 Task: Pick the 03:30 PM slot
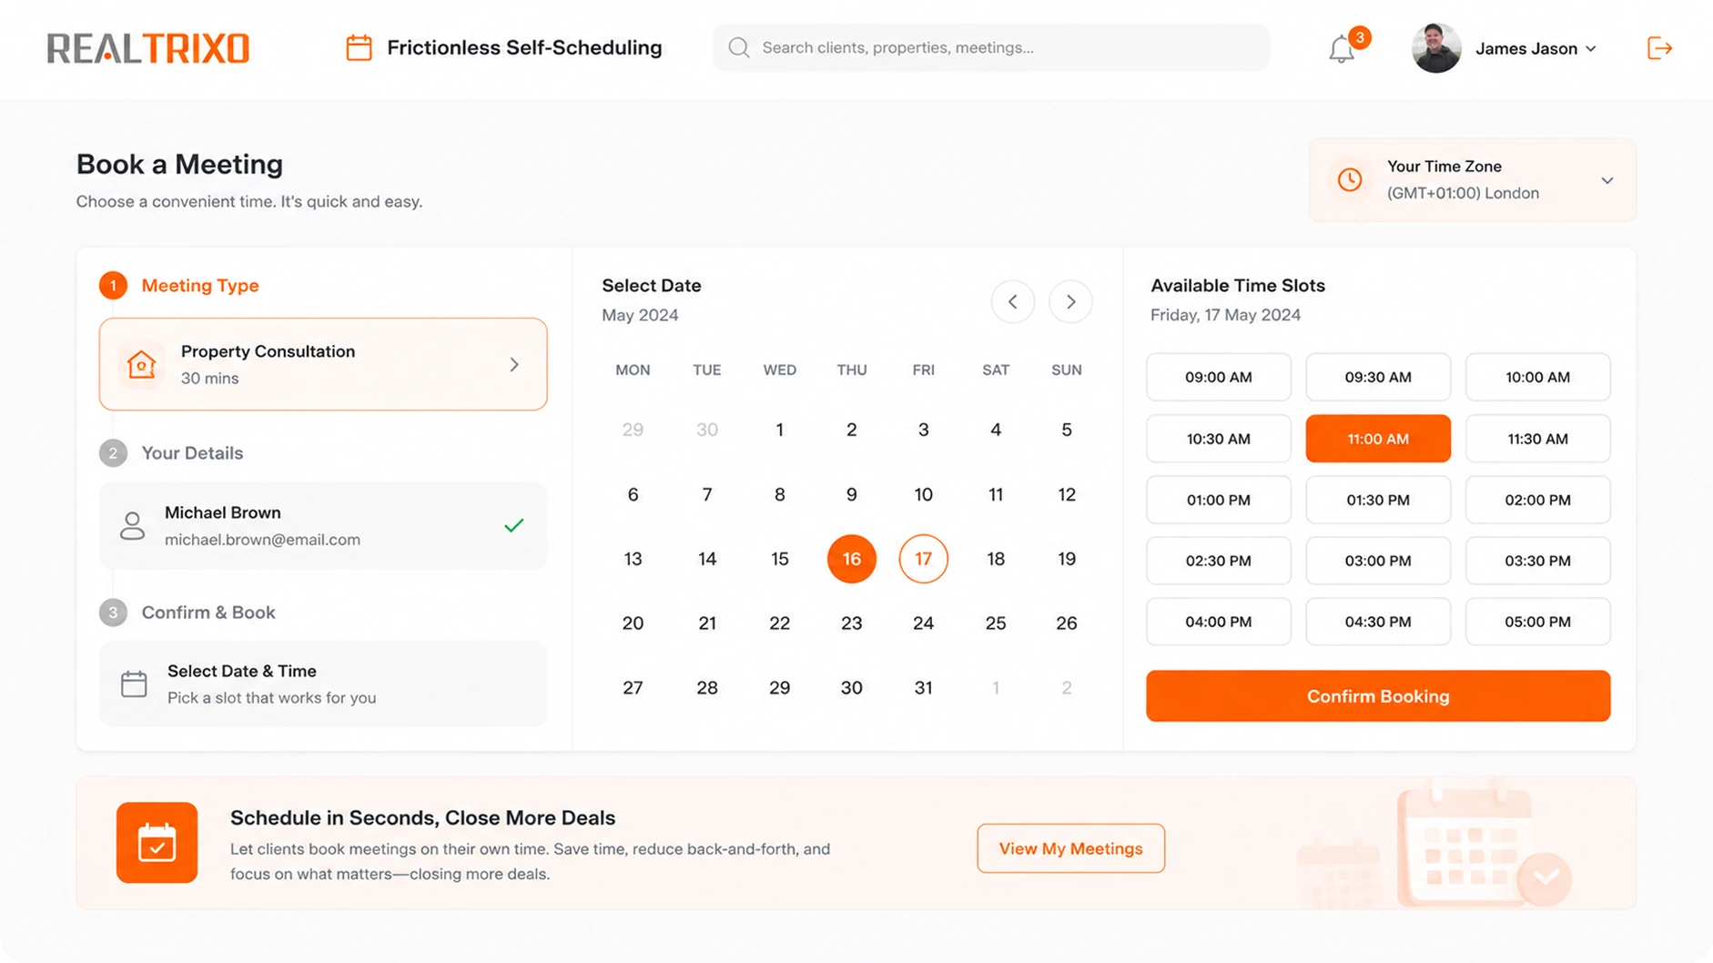point(1537,561)
